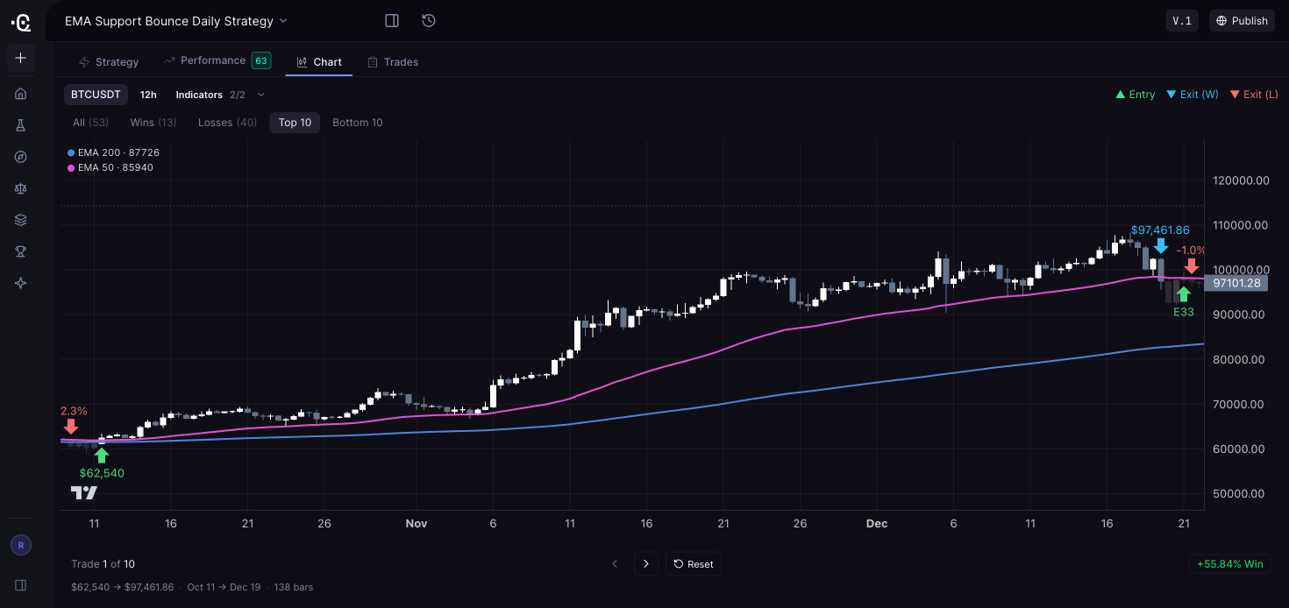Select the BTCUSDT symbol button
Screen dimensions: 1289x608
pyautogui.click(x=96, y=95)
